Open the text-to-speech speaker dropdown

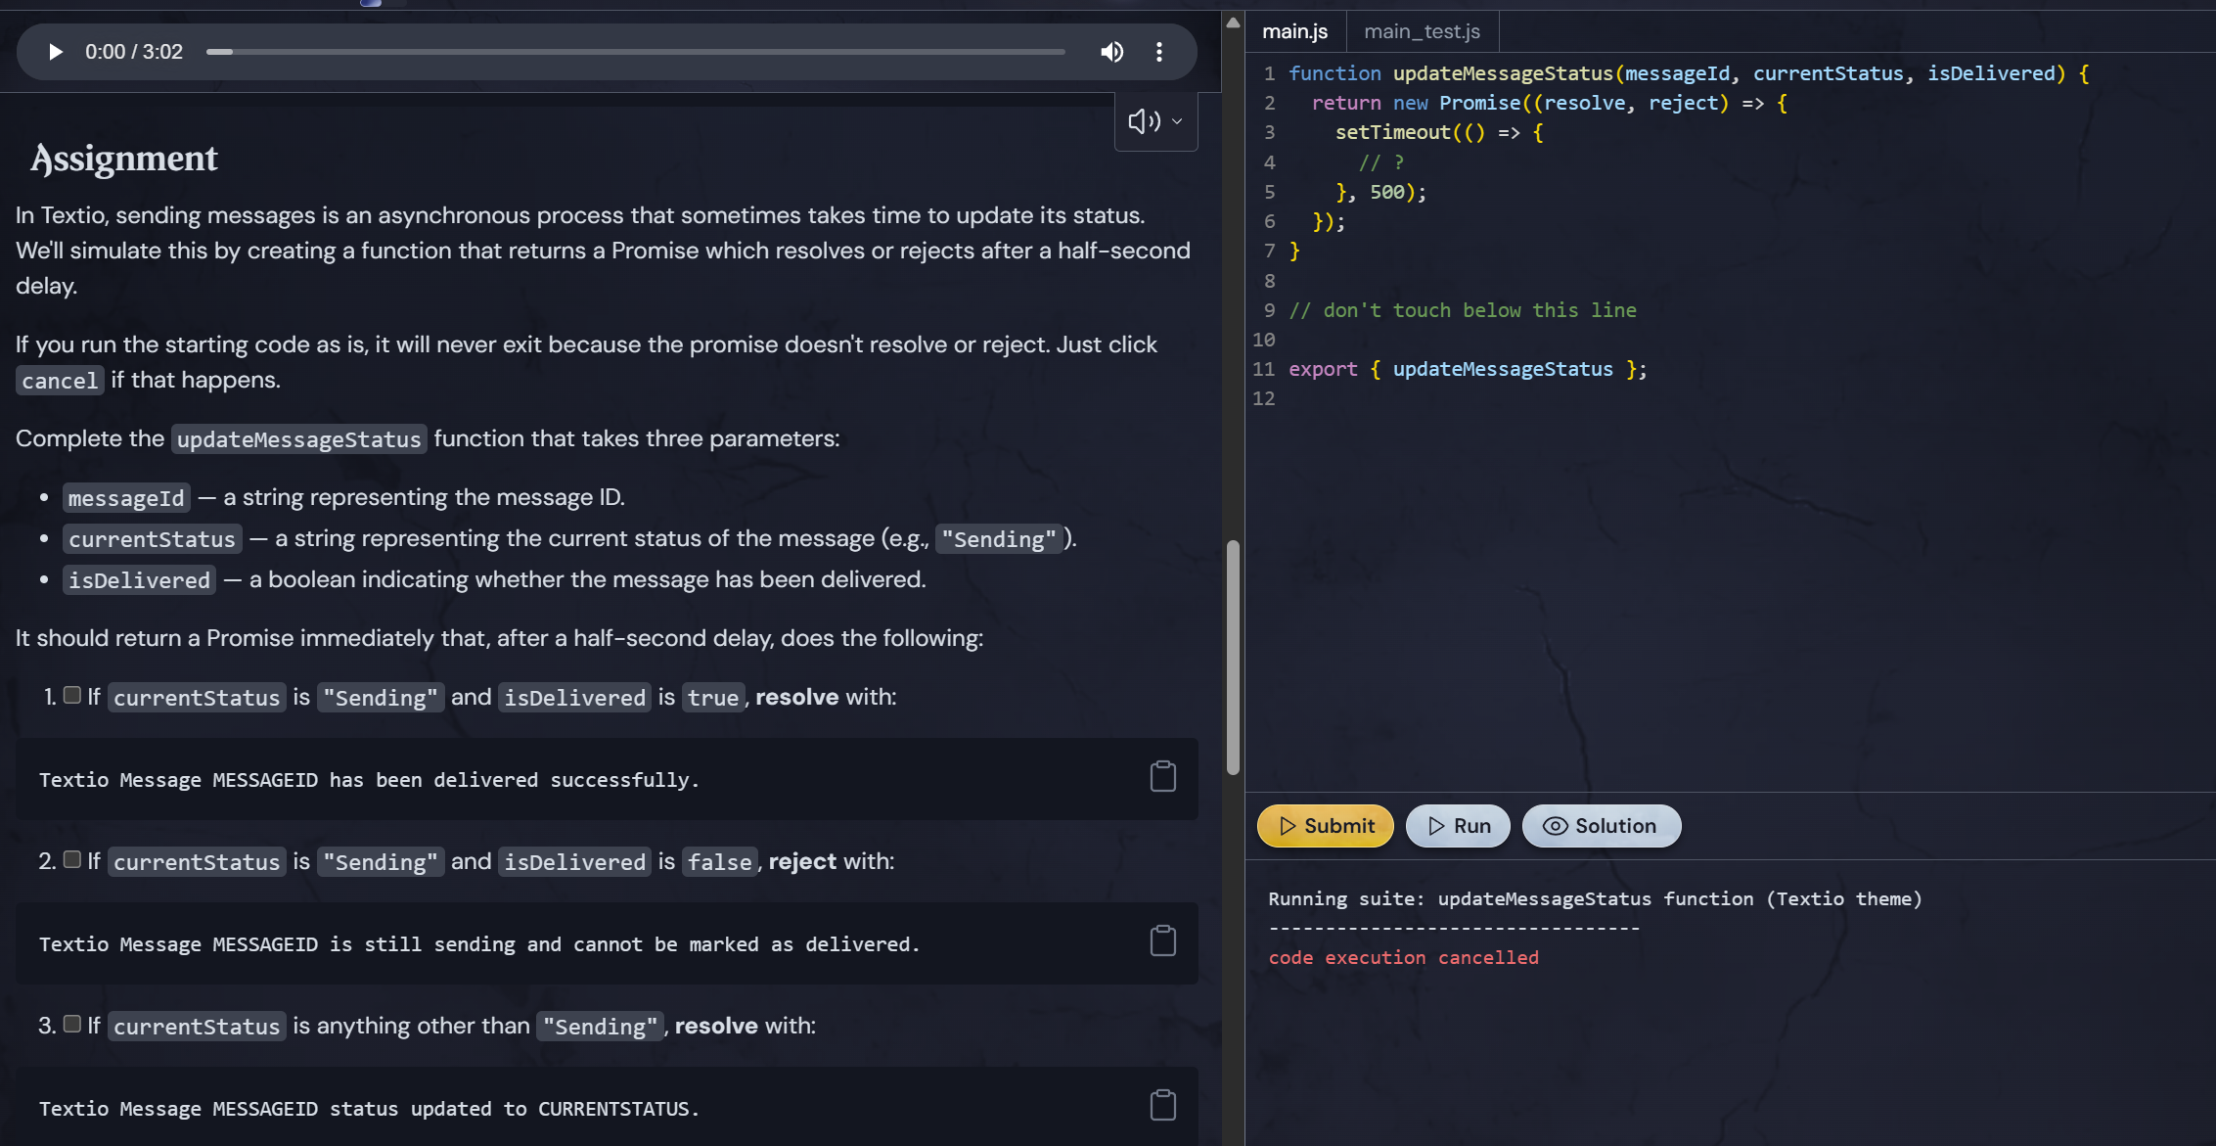click(x=1155, y=121)
